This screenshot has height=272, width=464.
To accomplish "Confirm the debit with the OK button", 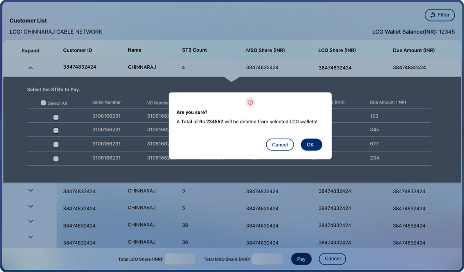I will coord(311,145).
